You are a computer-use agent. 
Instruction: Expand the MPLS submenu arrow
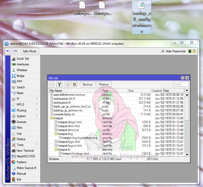(37, 104)
